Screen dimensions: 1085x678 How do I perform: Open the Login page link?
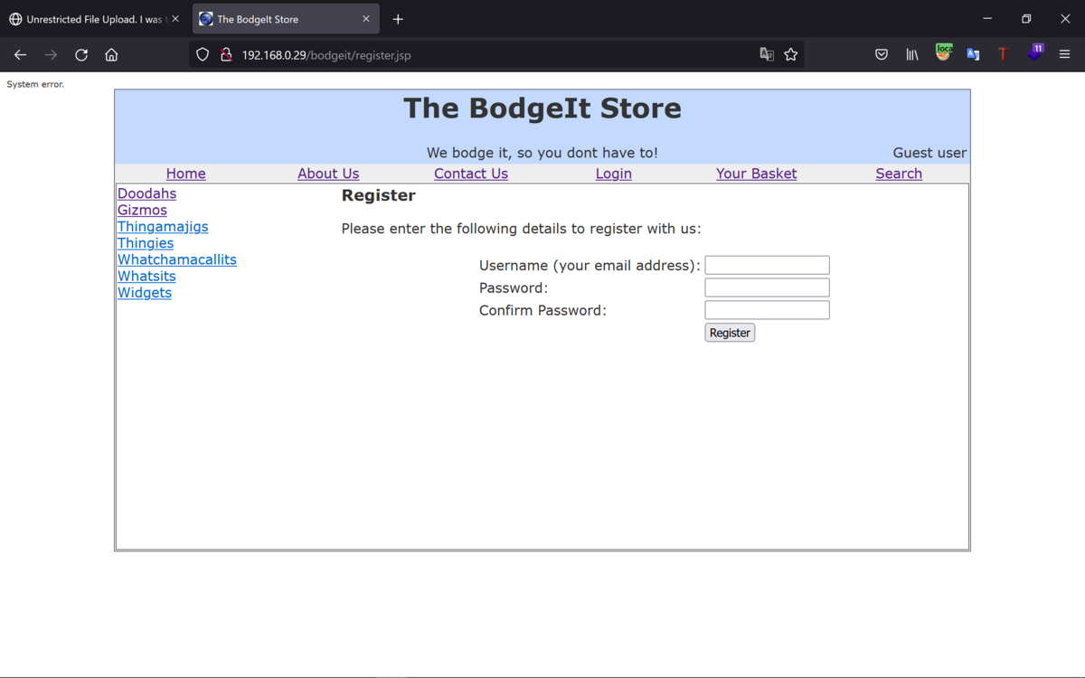pyautogui.click(x=614, y=174)
